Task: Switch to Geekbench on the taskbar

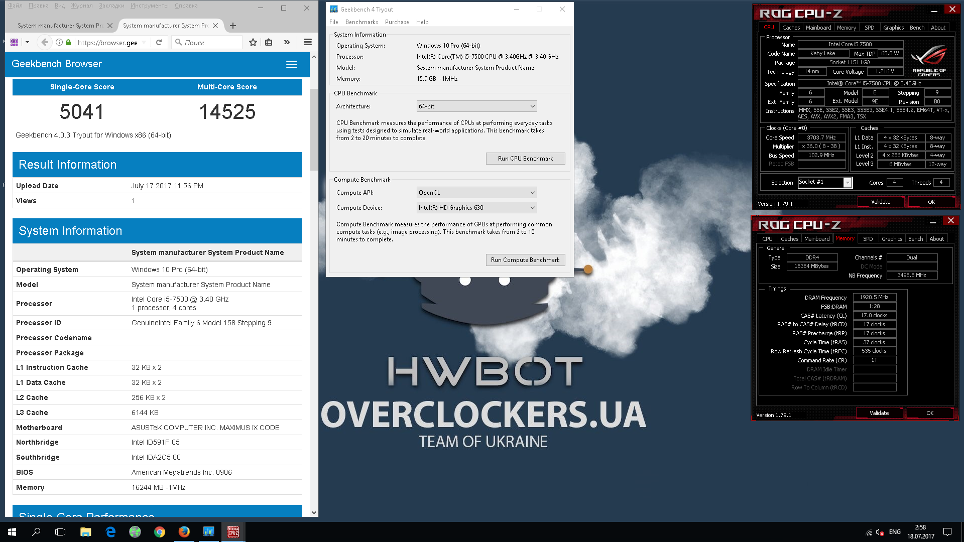Action: 209,532
